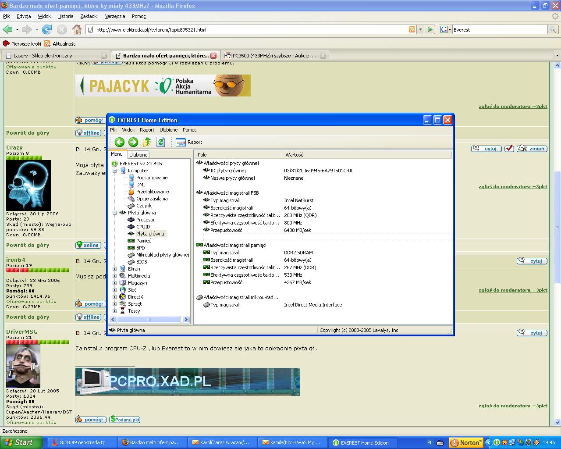The height and width of the screenshot is (449, 561).
Task: Open the Firefox tab list dropdown
Action: point(557,56)
